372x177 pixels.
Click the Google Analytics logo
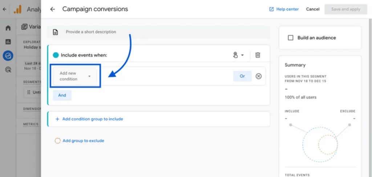pos(17,9)
